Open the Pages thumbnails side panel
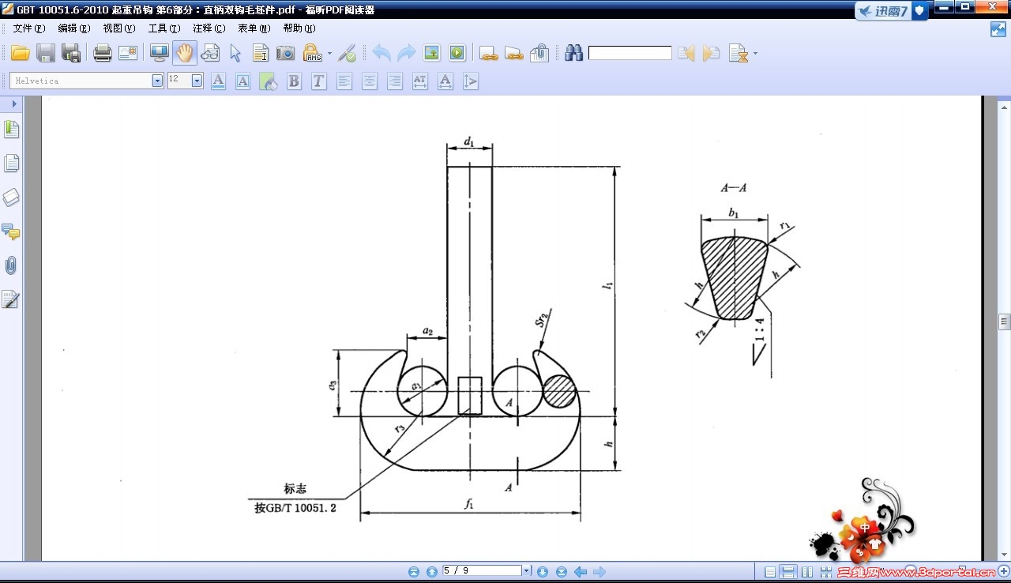This screenshot has width=1011, height=583. (x=11, y=164)
